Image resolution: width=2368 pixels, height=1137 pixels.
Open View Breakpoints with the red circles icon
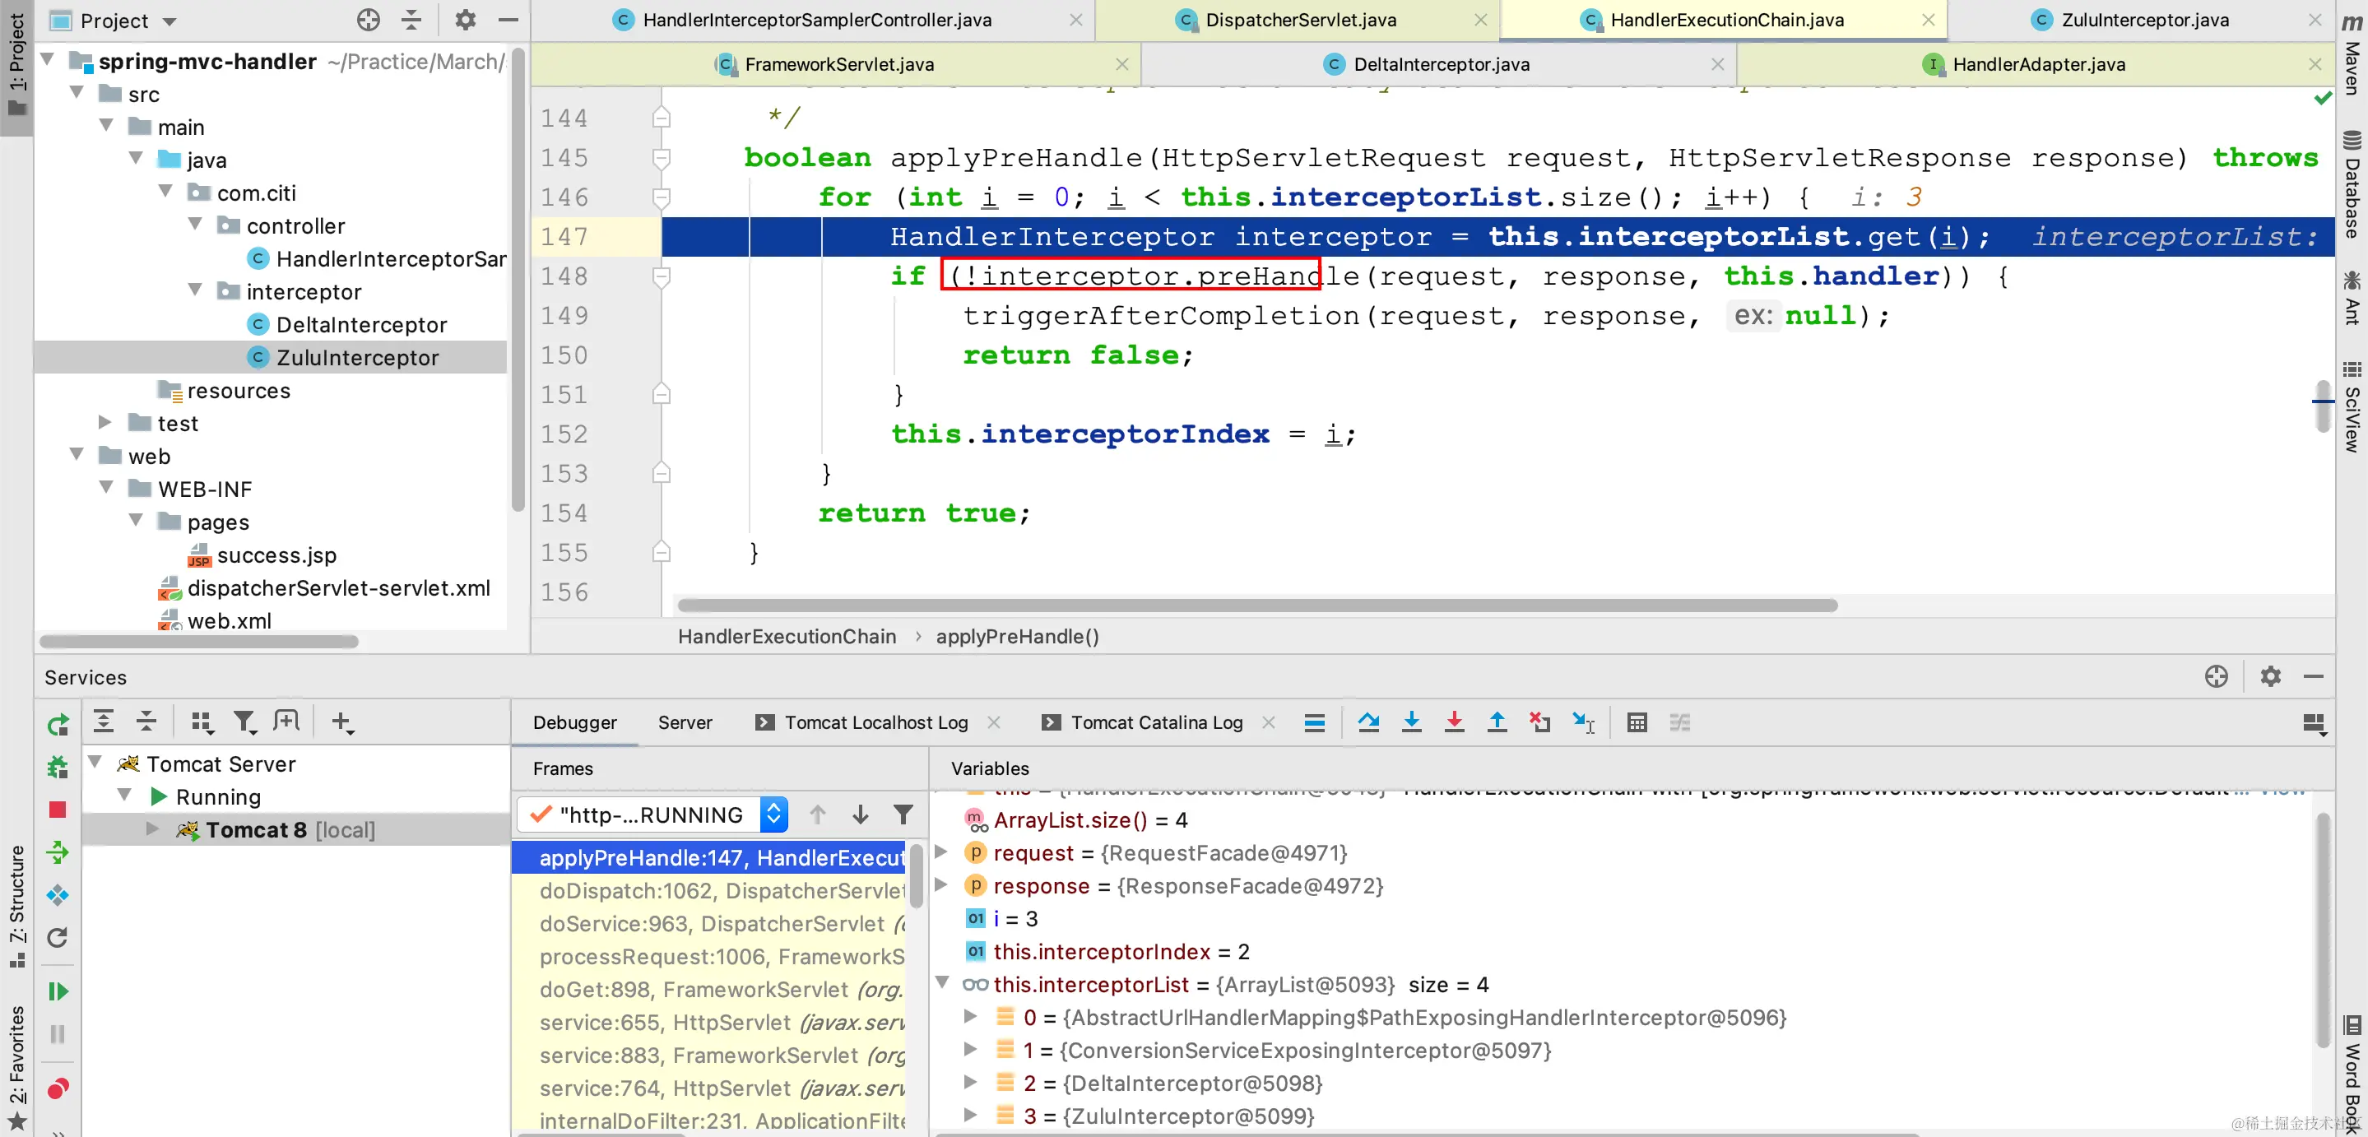tap(57, 1089)
